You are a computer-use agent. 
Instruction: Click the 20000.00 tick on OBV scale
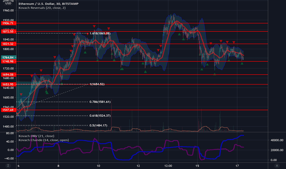[277, 150]
